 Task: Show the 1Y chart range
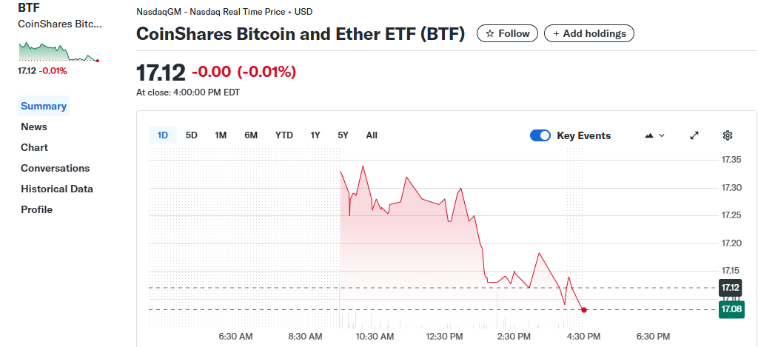click(x=315, y=135)
